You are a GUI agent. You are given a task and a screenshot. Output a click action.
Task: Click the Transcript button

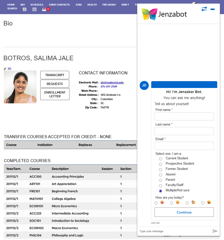(55, 75)
